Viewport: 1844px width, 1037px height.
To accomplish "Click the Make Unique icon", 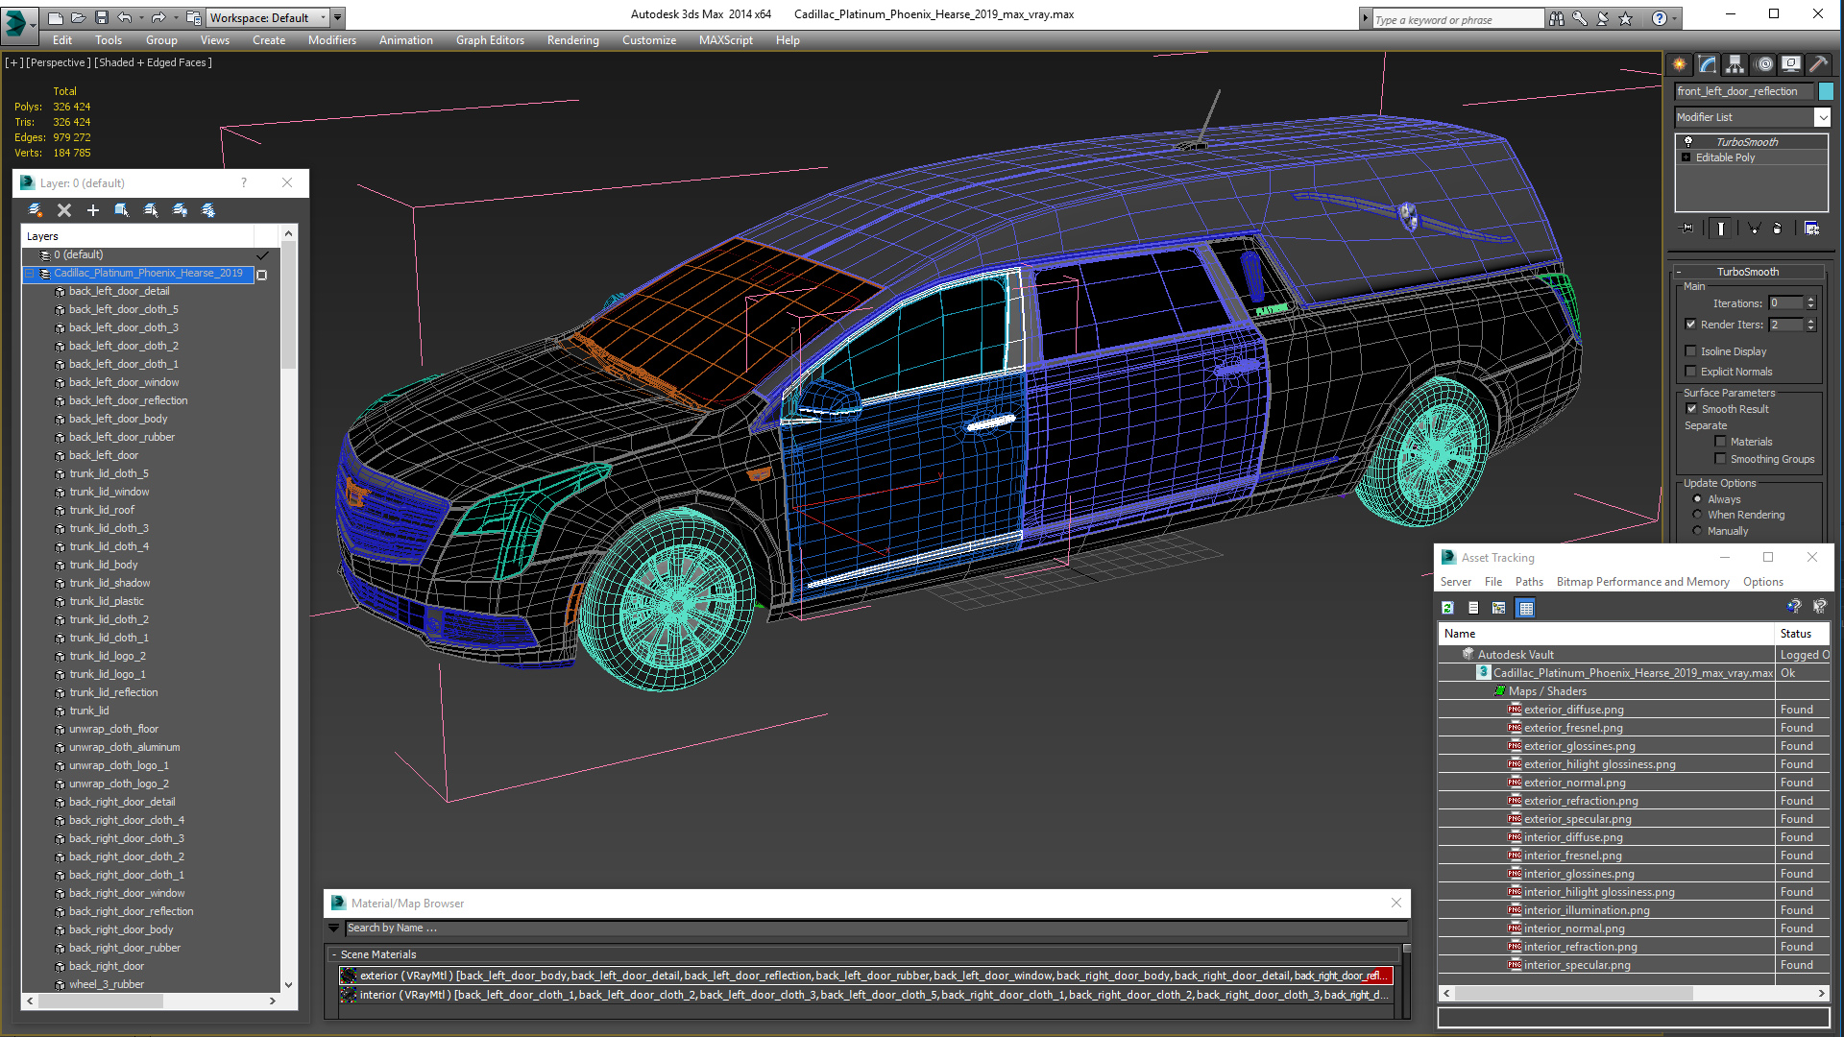I will point(1754,229).
